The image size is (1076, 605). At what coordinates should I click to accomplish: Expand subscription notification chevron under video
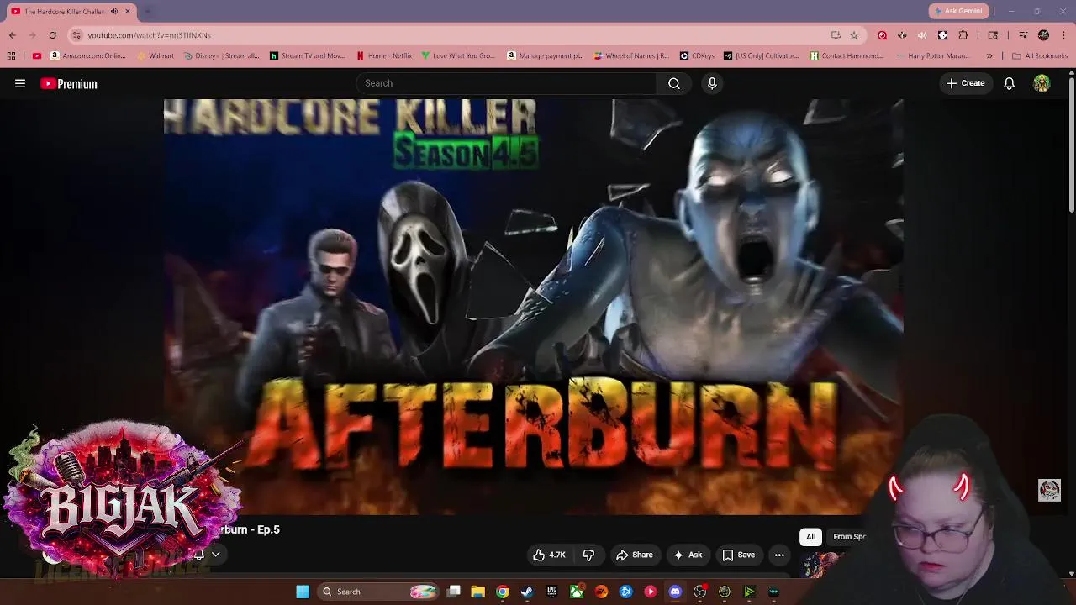215,555
